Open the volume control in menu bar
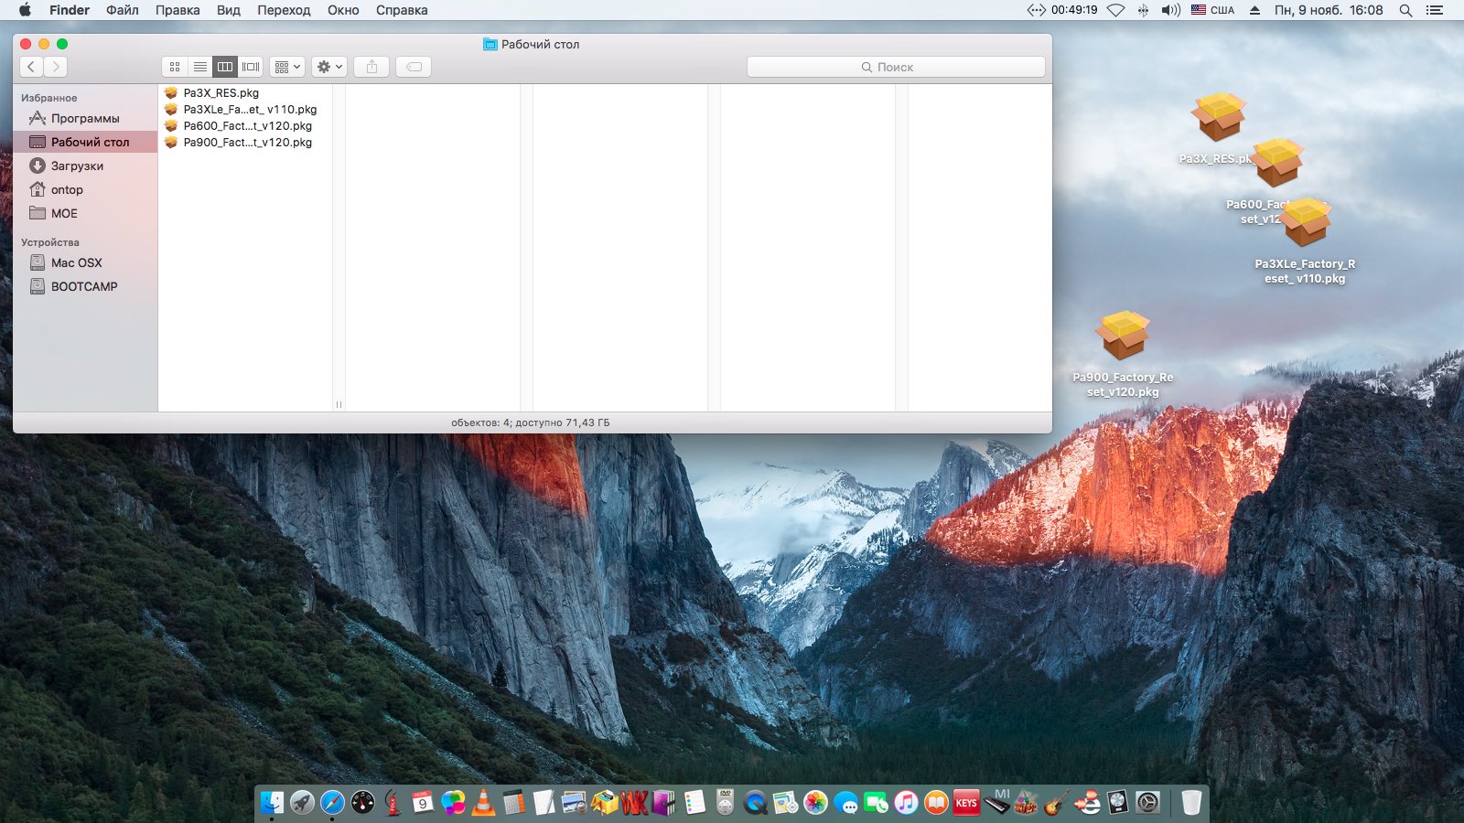The width and height of the screenshot is (1464, 823). point(1170,10)
